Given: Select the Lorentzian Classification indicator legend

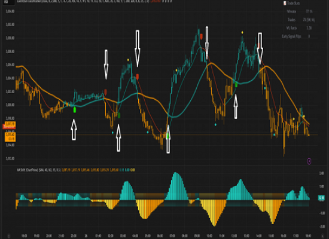Looking at the screenshot, I should click(x=83, y=1).
